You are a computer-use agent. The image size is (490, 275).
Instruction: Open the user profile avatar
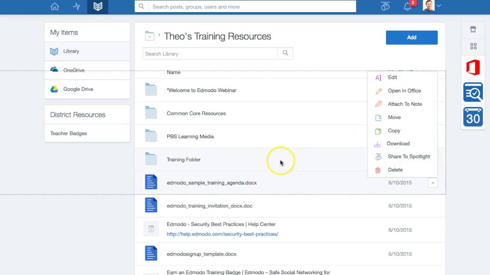[429, 6]
